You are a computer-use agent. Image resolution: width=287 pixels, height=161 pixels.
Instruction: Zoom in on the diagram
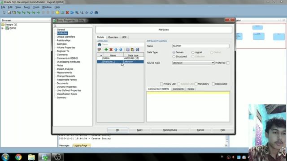click(77, 13)
